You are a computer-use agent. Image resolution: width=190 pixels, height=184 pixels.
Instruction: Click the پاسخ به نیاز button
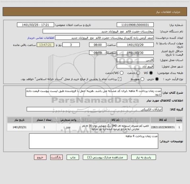pos(143,157)
